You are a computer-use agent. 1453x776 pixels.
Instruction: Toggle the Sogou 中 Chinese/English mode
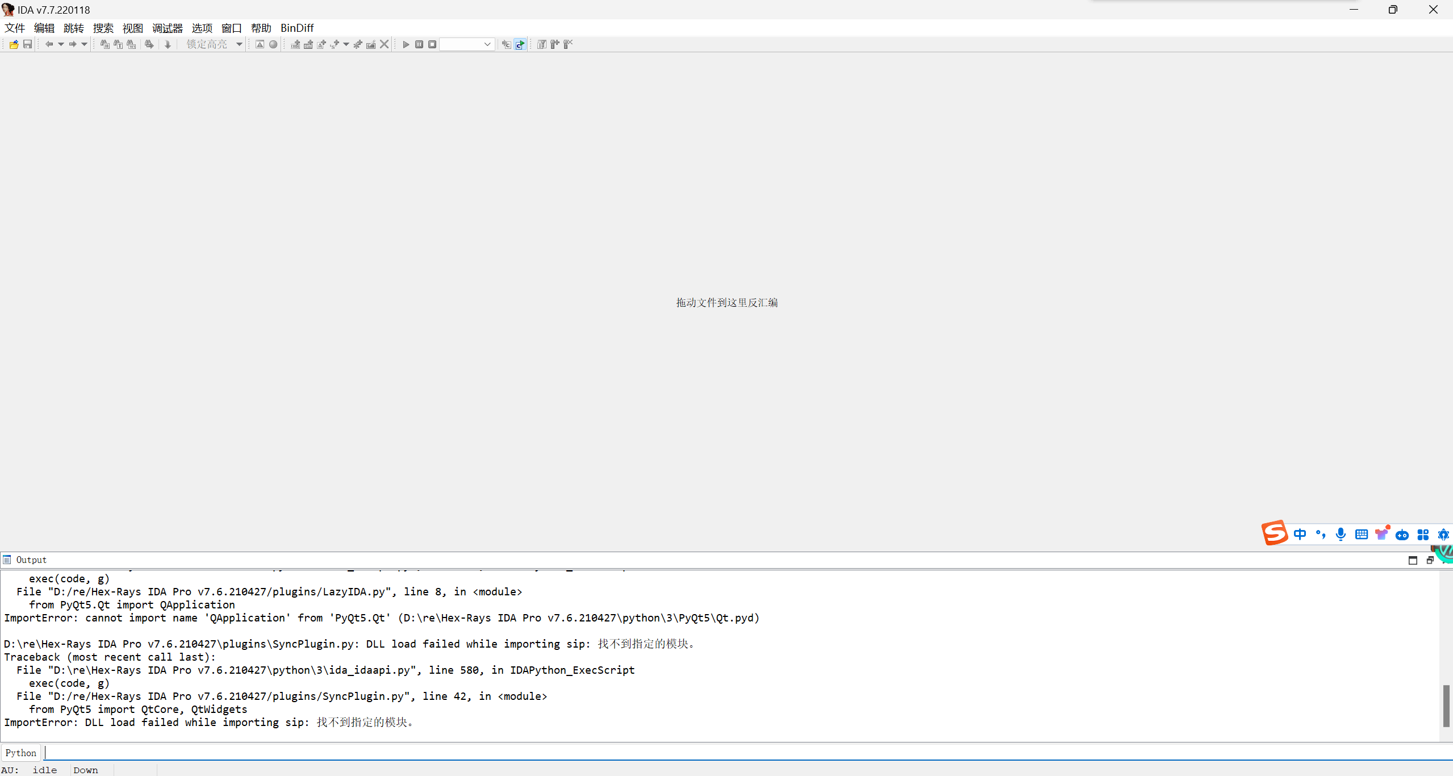click(1300, 535)
